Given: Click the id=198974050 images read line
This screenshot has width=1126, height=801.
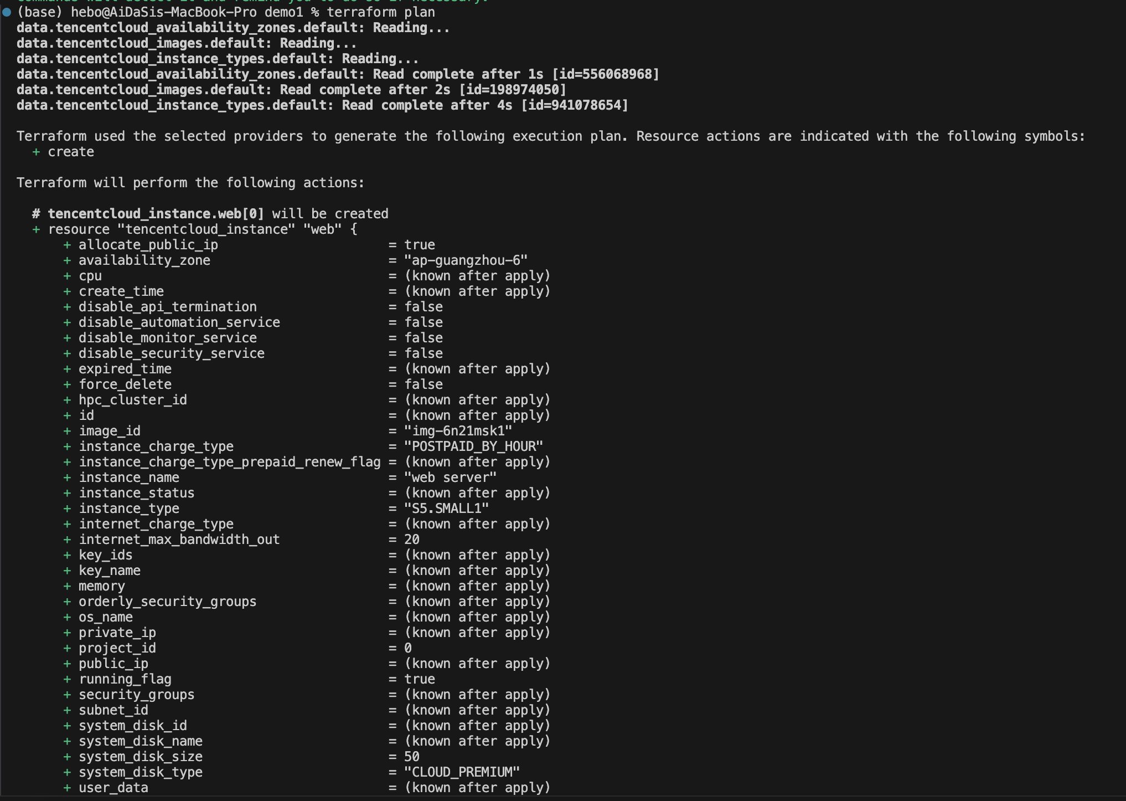Looking at the screenshot, I should (x=291, y=90).
